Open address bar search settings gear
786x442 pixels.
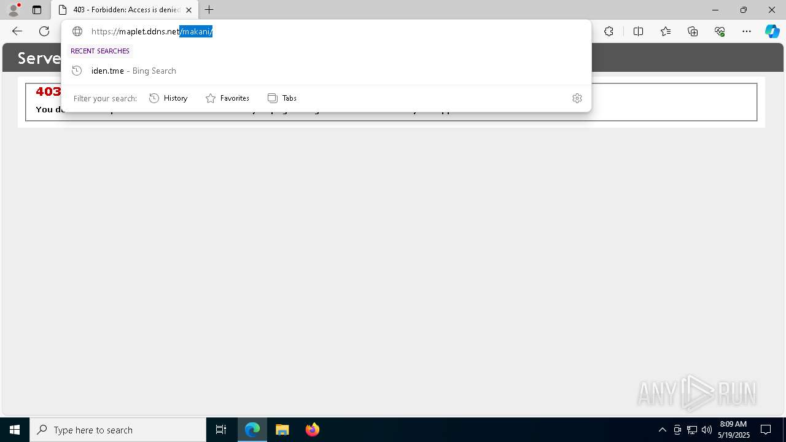click(577, 98)
